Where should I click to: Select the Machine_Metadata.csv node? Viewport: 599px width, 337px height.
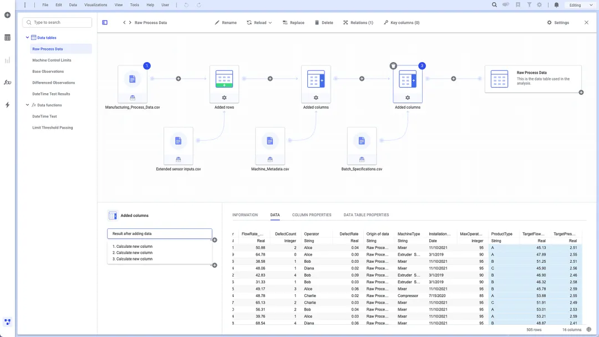(270, 146)
